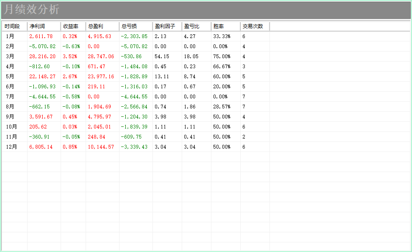Click return rate cell 3.52%
This screenshot has width=412, height=252.
[70, 57]
